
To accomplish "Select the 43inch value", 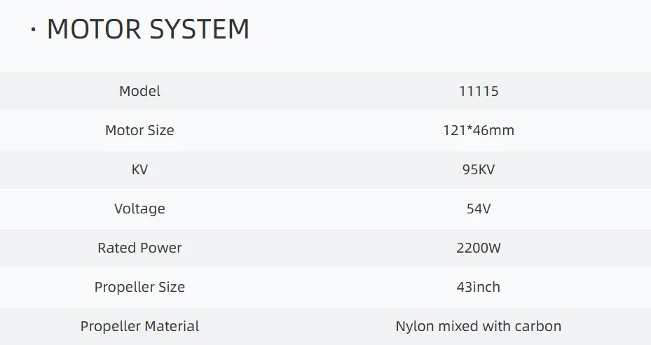I will pos(479,287).
